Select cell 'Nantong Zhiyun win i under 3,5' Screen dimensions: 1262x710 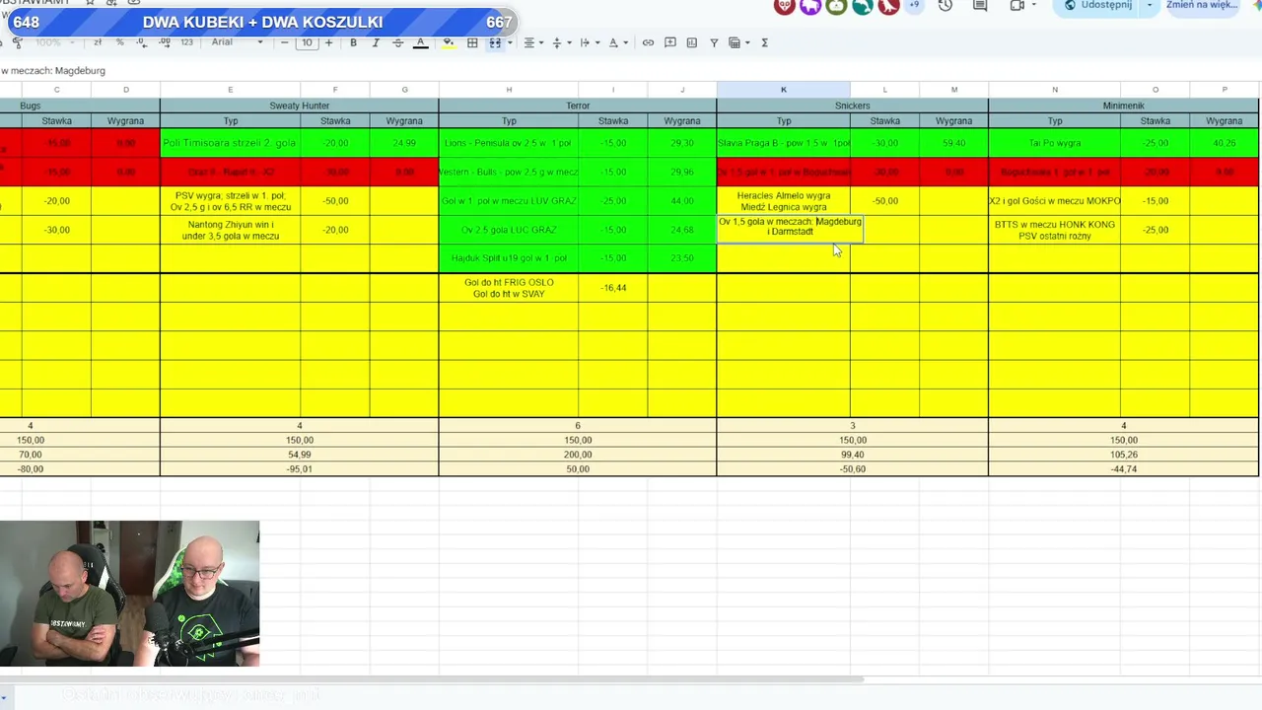pyautogui.click(x=231, y=230)
